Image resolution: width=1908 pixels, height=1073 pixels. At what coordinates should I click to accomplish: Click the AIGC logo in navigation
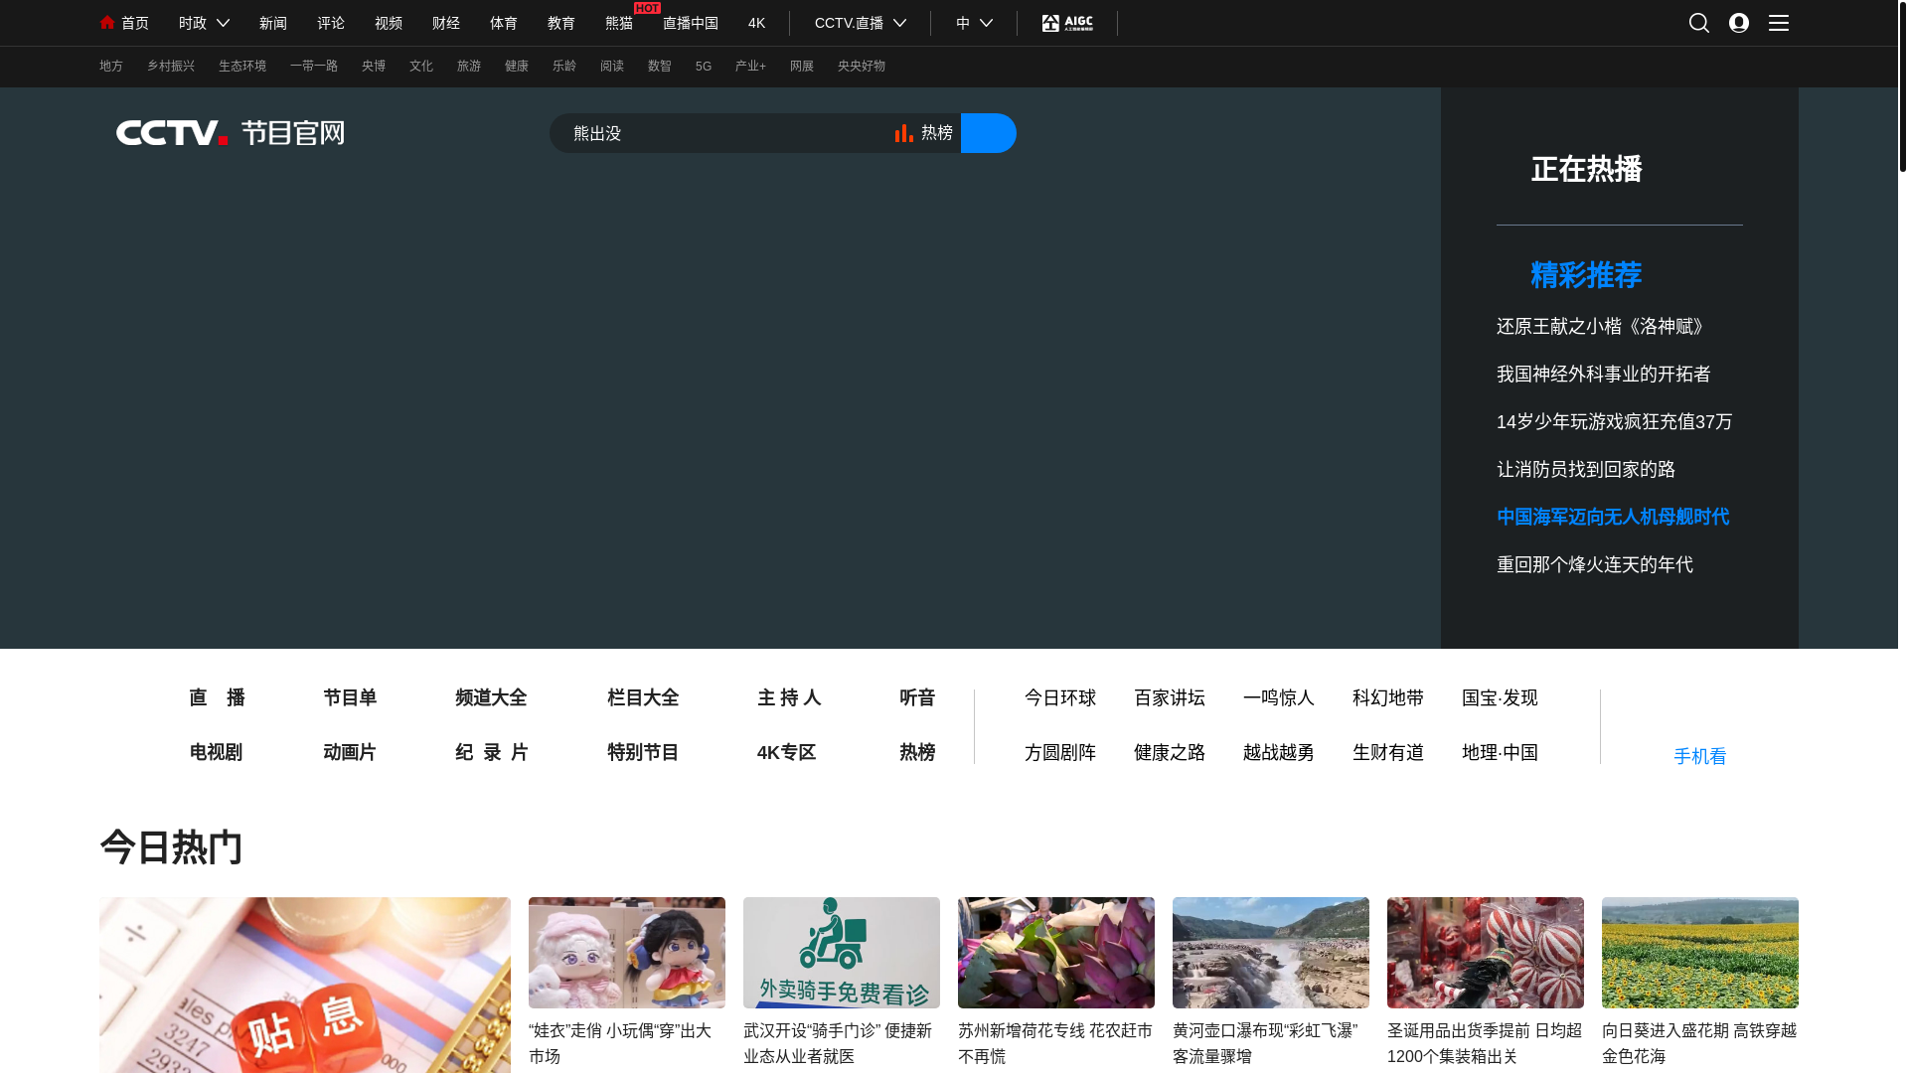point(1067,23)
